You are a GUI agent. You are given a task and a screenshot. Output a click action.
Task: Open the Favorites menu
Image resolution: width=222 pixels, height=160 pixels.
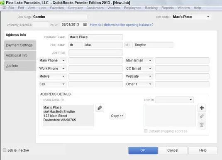point(57,8)
